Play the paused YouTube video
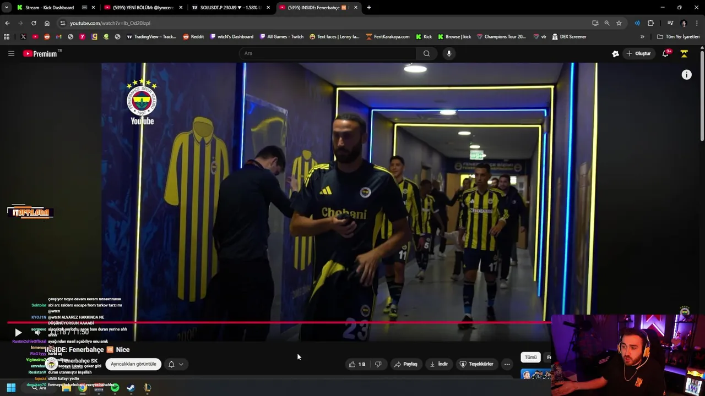 click(18, 332)
